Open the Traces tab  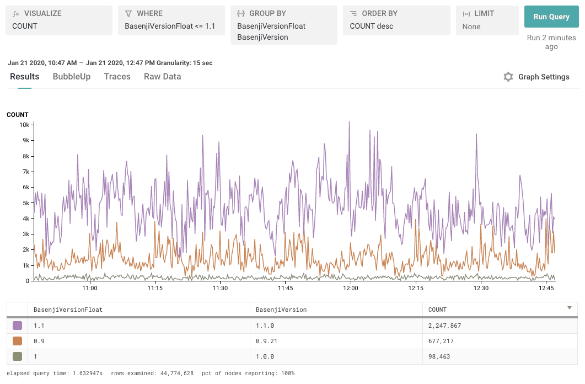[117, 77]
